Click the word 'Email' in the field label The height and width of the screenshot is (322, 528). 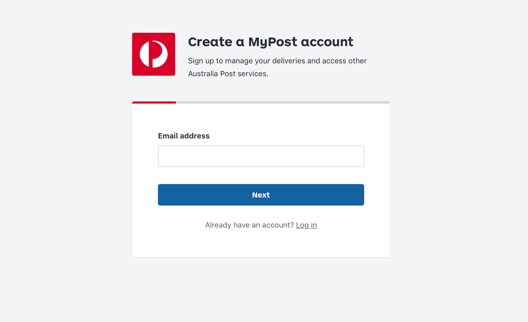[x=168, y=136]
